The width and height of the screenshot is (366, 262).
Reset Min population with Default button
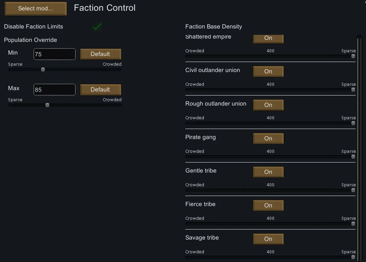(x=100, y=54)
